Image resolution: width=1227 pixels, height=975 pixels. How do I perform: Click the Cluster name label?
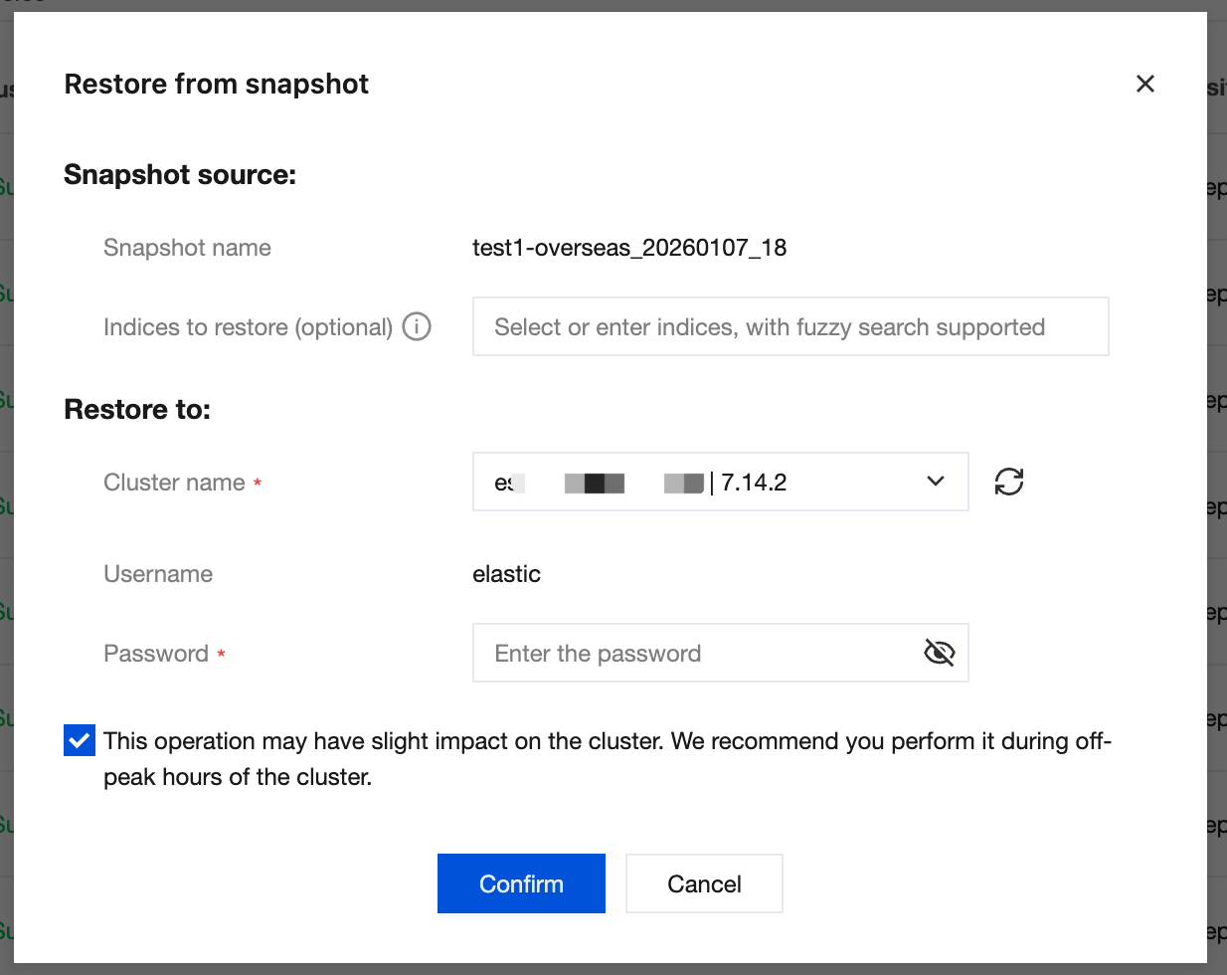[x=174, y=483]
